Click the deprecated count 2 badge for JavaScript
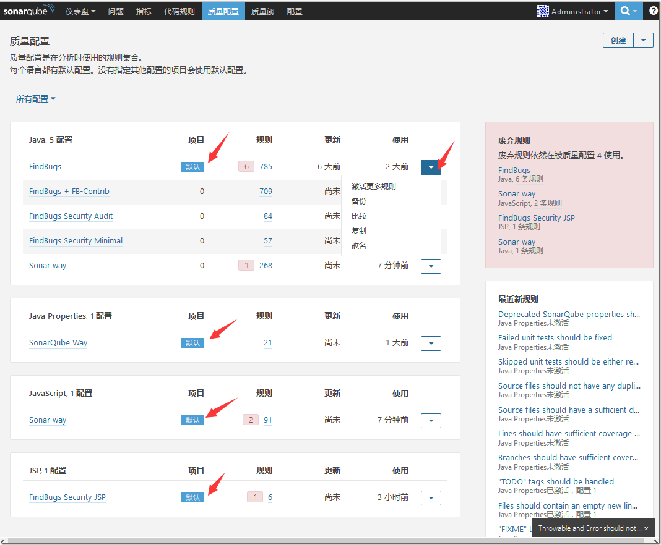Image resolution: width=661 pixels, height=545 pixels. click(251, 420)
